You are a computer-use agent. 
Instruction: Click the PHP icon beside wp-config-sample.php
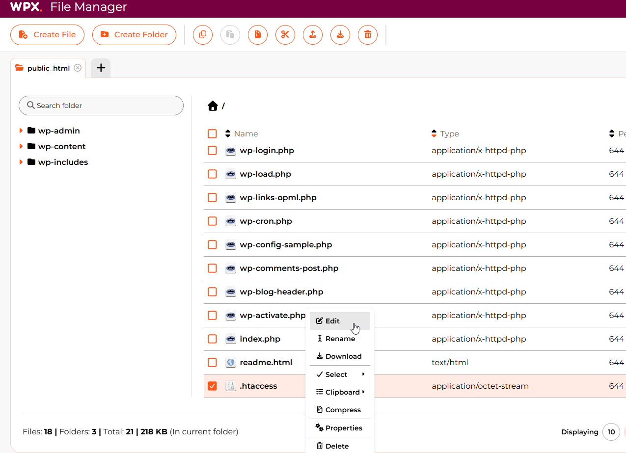(x=231, y=245)
